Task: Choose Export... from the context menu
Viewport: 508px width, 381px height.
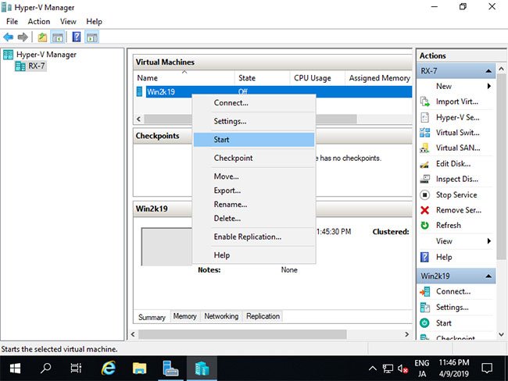Action: (x=254, y=190)
